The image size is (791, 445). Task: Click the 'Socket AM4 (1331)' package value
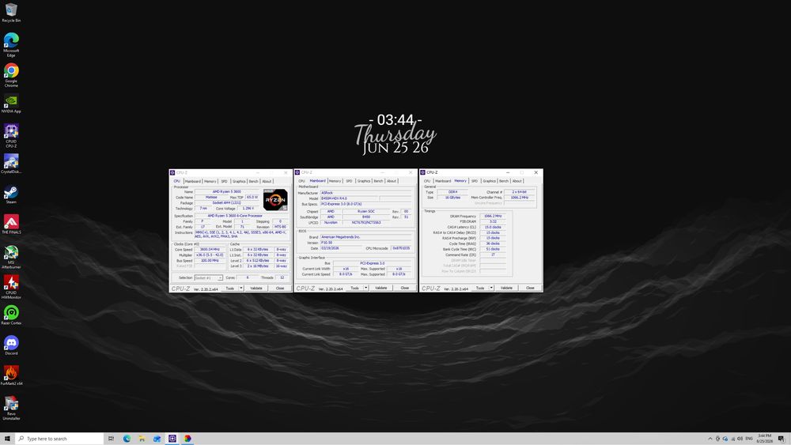pyautogui.click(x=227, y=202)
